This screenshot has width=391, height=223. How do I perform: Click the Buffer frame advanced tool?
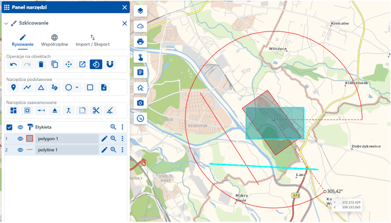pyautogui.click(x=27, y=111)
